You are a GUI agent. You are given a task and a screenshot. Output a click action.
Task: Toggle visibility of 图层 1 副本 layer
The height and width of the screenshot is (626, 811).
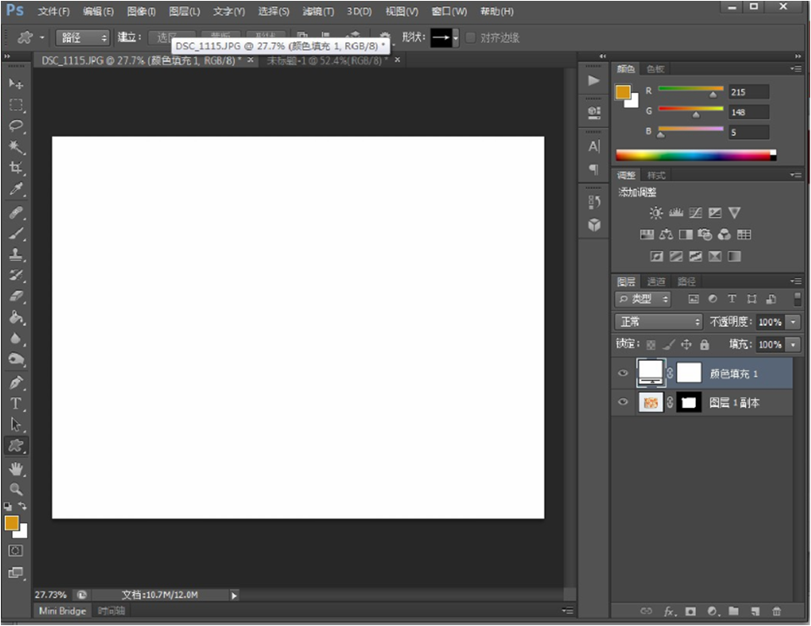pos(623,403)
